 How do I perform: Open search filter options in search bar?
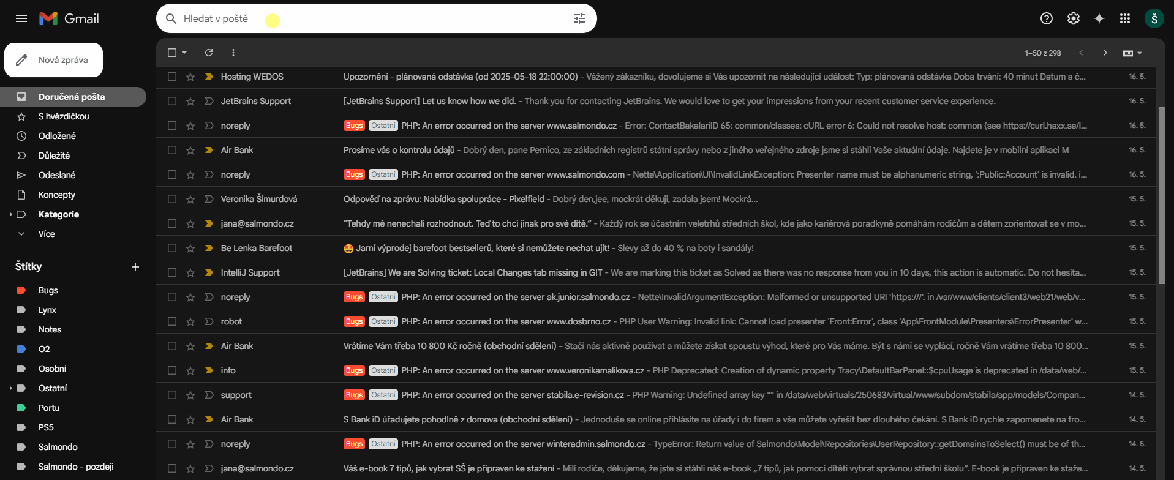point(579,18)
